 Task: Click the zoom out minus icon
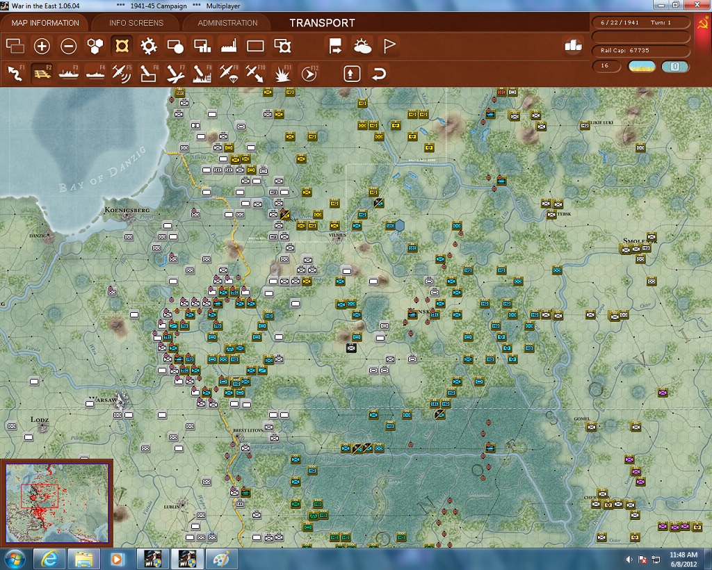[x=69, y=46]
